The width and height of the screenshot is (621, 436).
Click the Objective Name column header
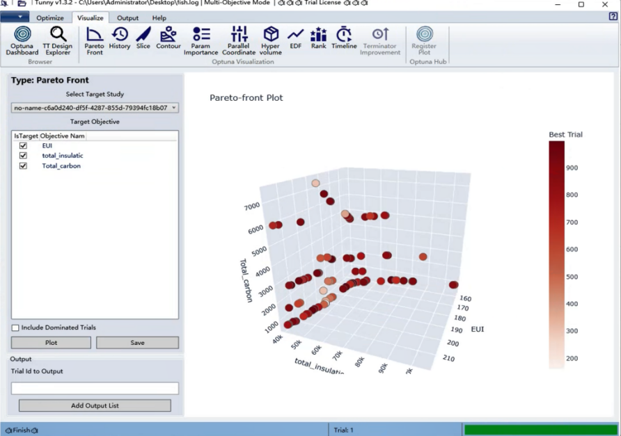[62, 136]
